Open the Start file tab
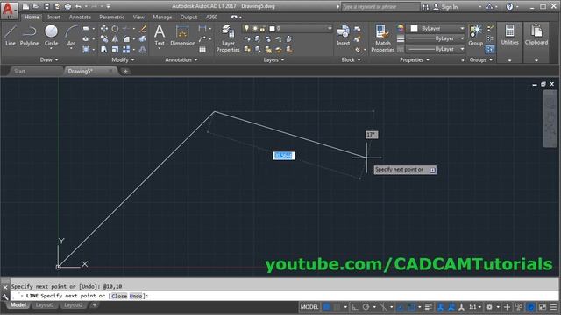The height and width of the screenshot is (315, 561). [x=19, y=71]
